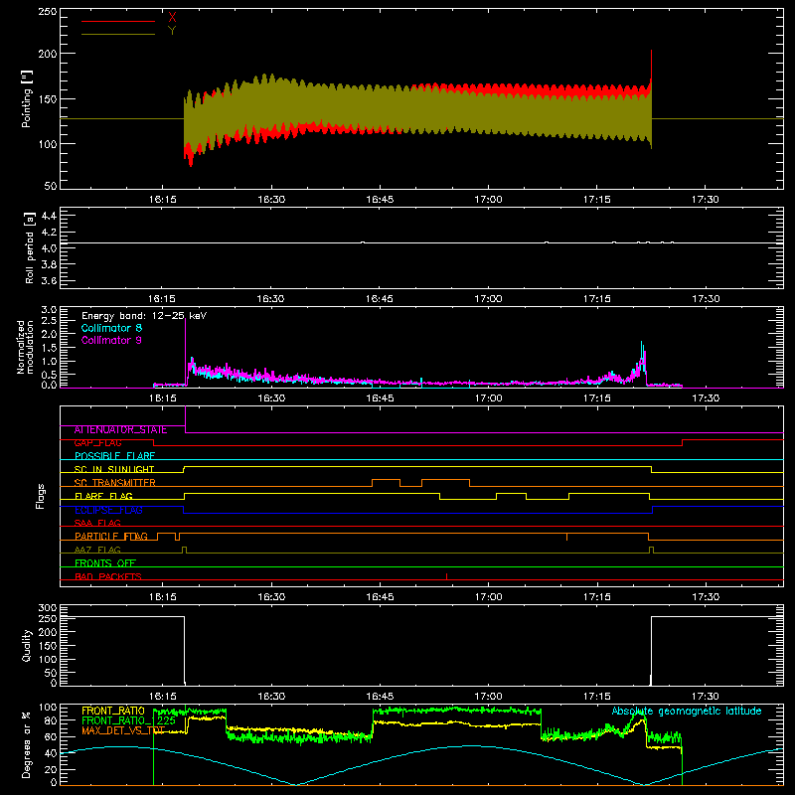
Task: Select the green FRONT_RATIO_1225 legend entry
Action: tap(129, 720)
